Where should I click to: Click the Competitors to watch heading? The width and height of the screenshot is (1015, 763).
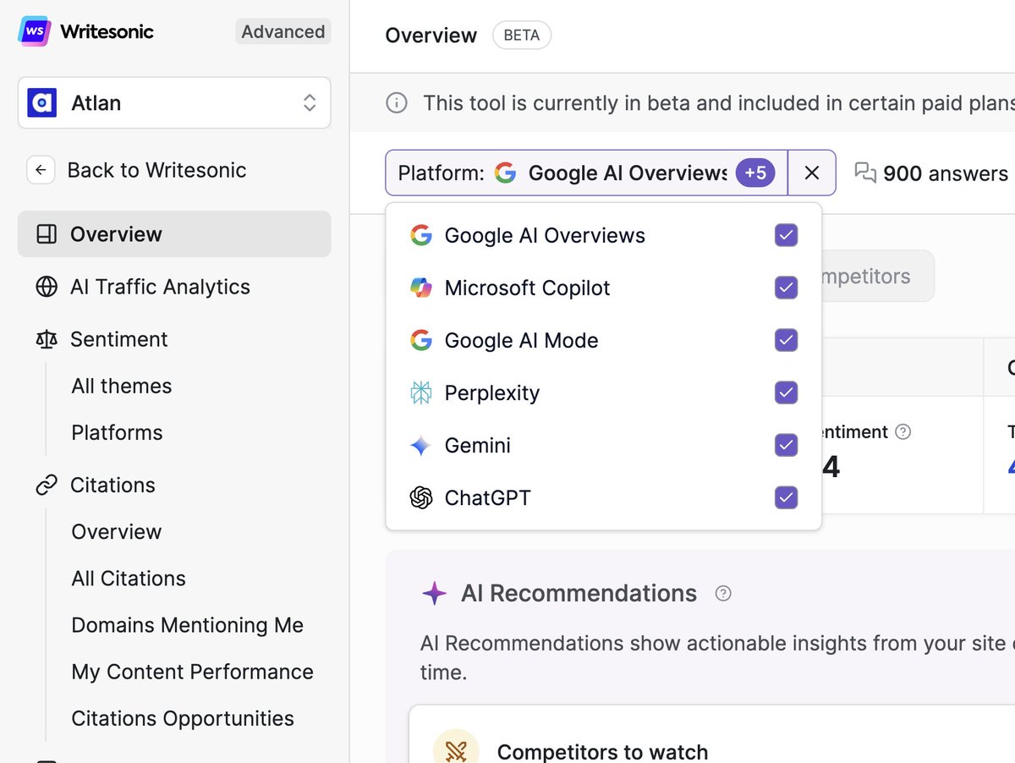(x=602, y=751)
